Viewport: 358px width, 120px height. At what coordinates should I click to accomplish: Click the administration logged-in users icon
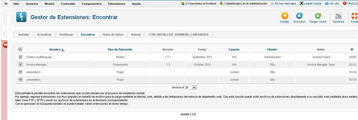221,4
